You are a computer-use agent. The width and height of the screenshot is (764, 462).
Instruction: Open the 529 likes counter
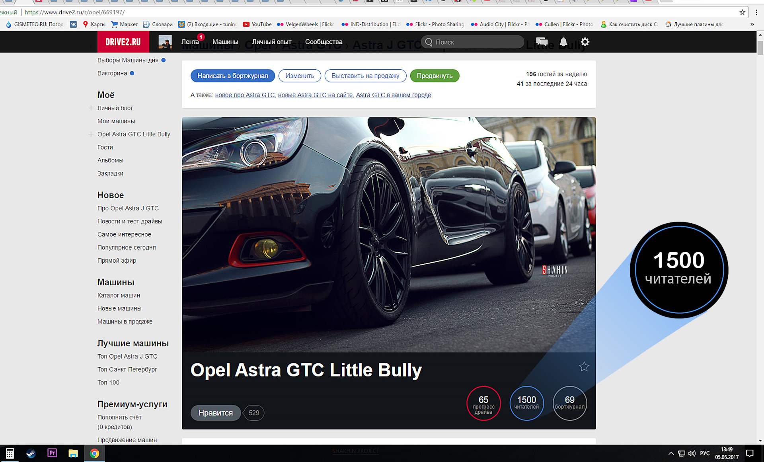click(254, 413)
